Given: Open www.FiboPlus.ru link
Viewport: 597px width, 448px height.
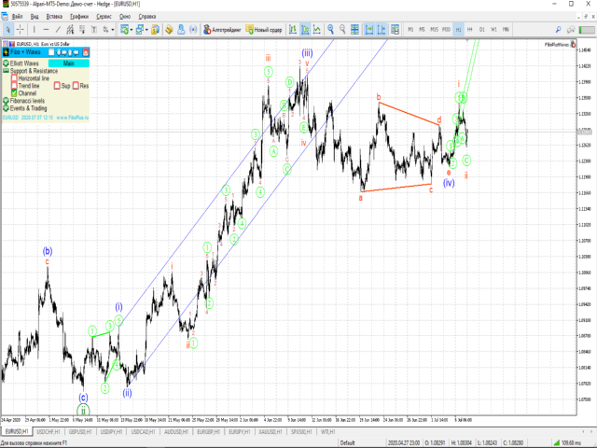Looking at the screenshot, I should coord(73,118).
